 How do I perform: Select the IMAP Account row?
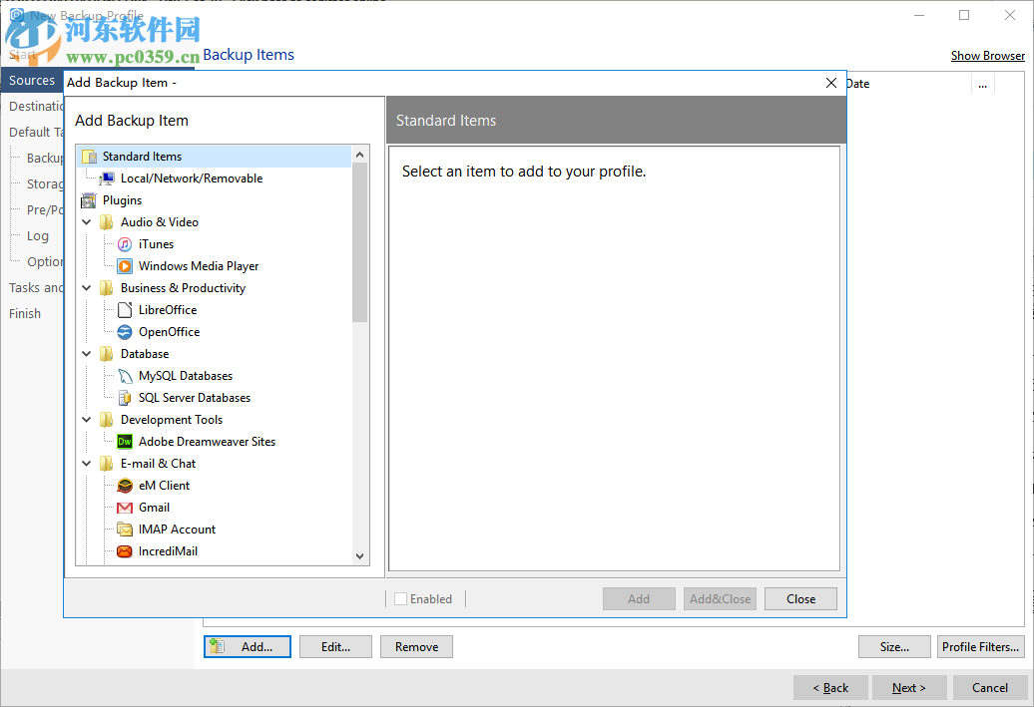177,530
